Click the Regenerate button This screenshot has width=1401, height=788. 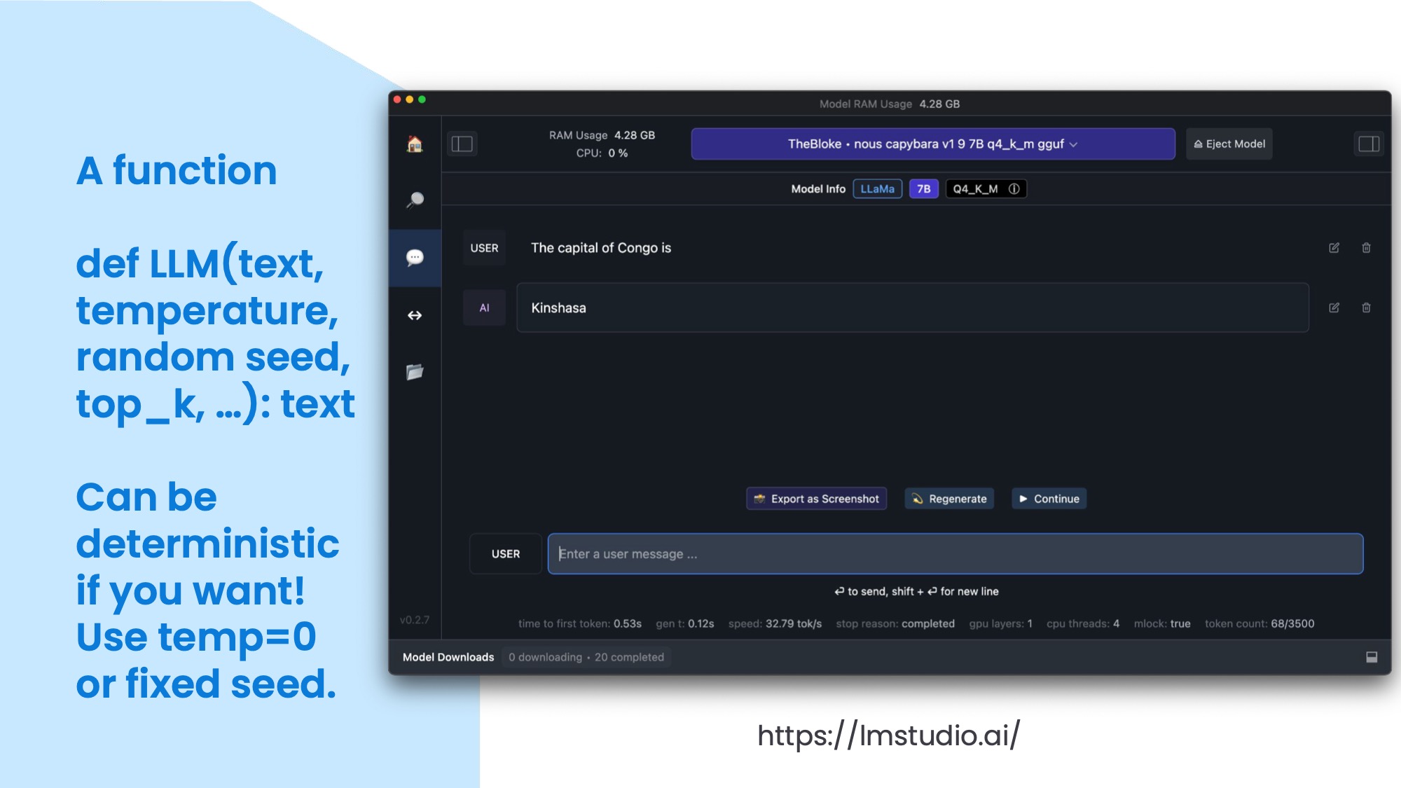click(x=950, y=499)
